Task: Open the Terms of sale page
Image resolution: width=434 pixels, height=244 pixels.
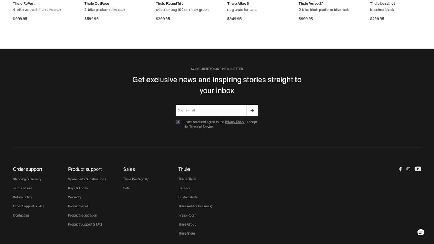Action: tap(22, 188)
